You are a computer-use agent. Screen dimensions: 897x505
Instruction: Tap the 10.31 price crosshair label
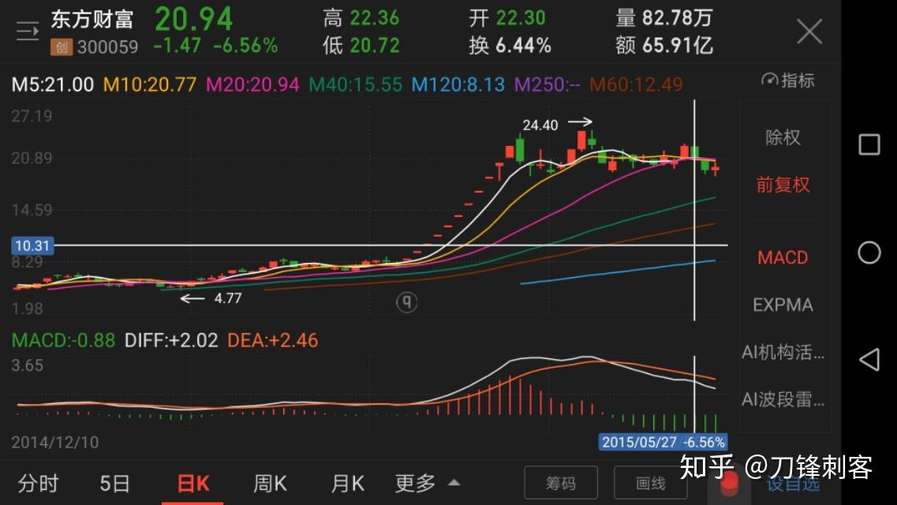point(32,246)
